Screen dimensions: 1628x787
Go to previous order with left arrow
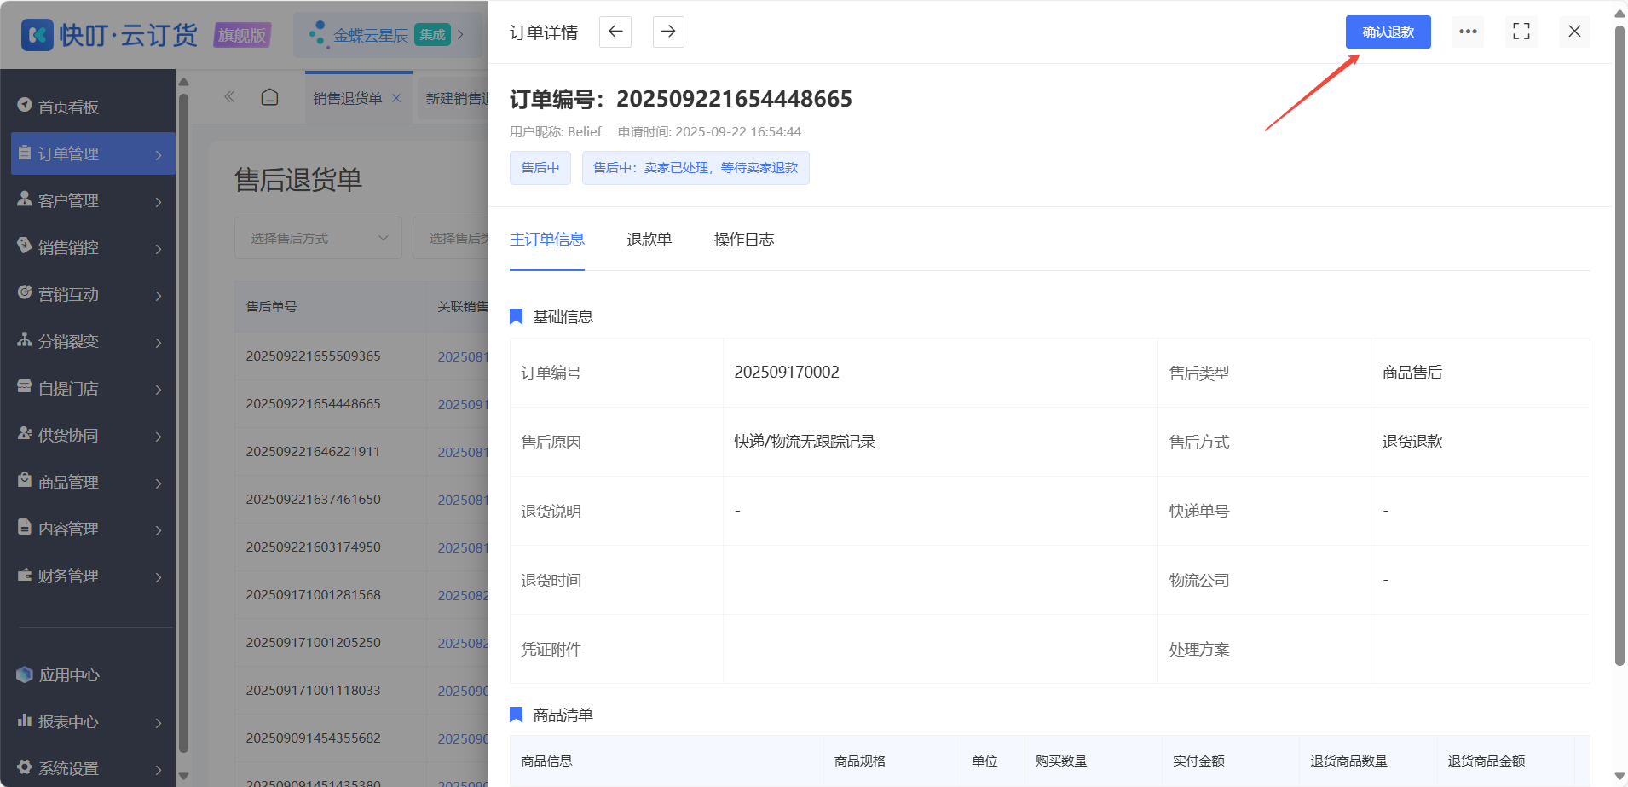pos(615,32)
